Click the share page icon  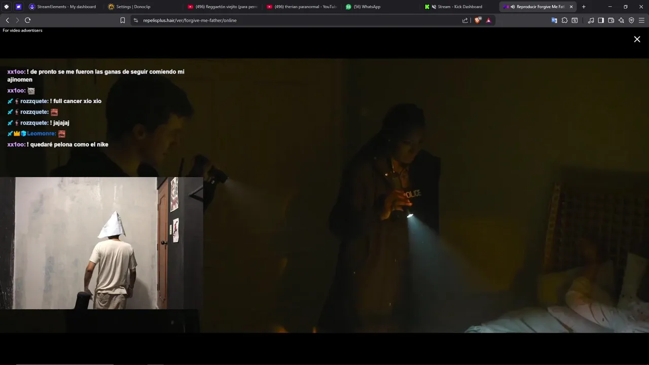click(465, 20)
